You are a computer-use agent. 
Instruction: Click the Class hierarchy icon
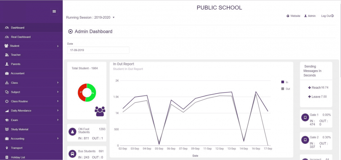pos(7,83)
